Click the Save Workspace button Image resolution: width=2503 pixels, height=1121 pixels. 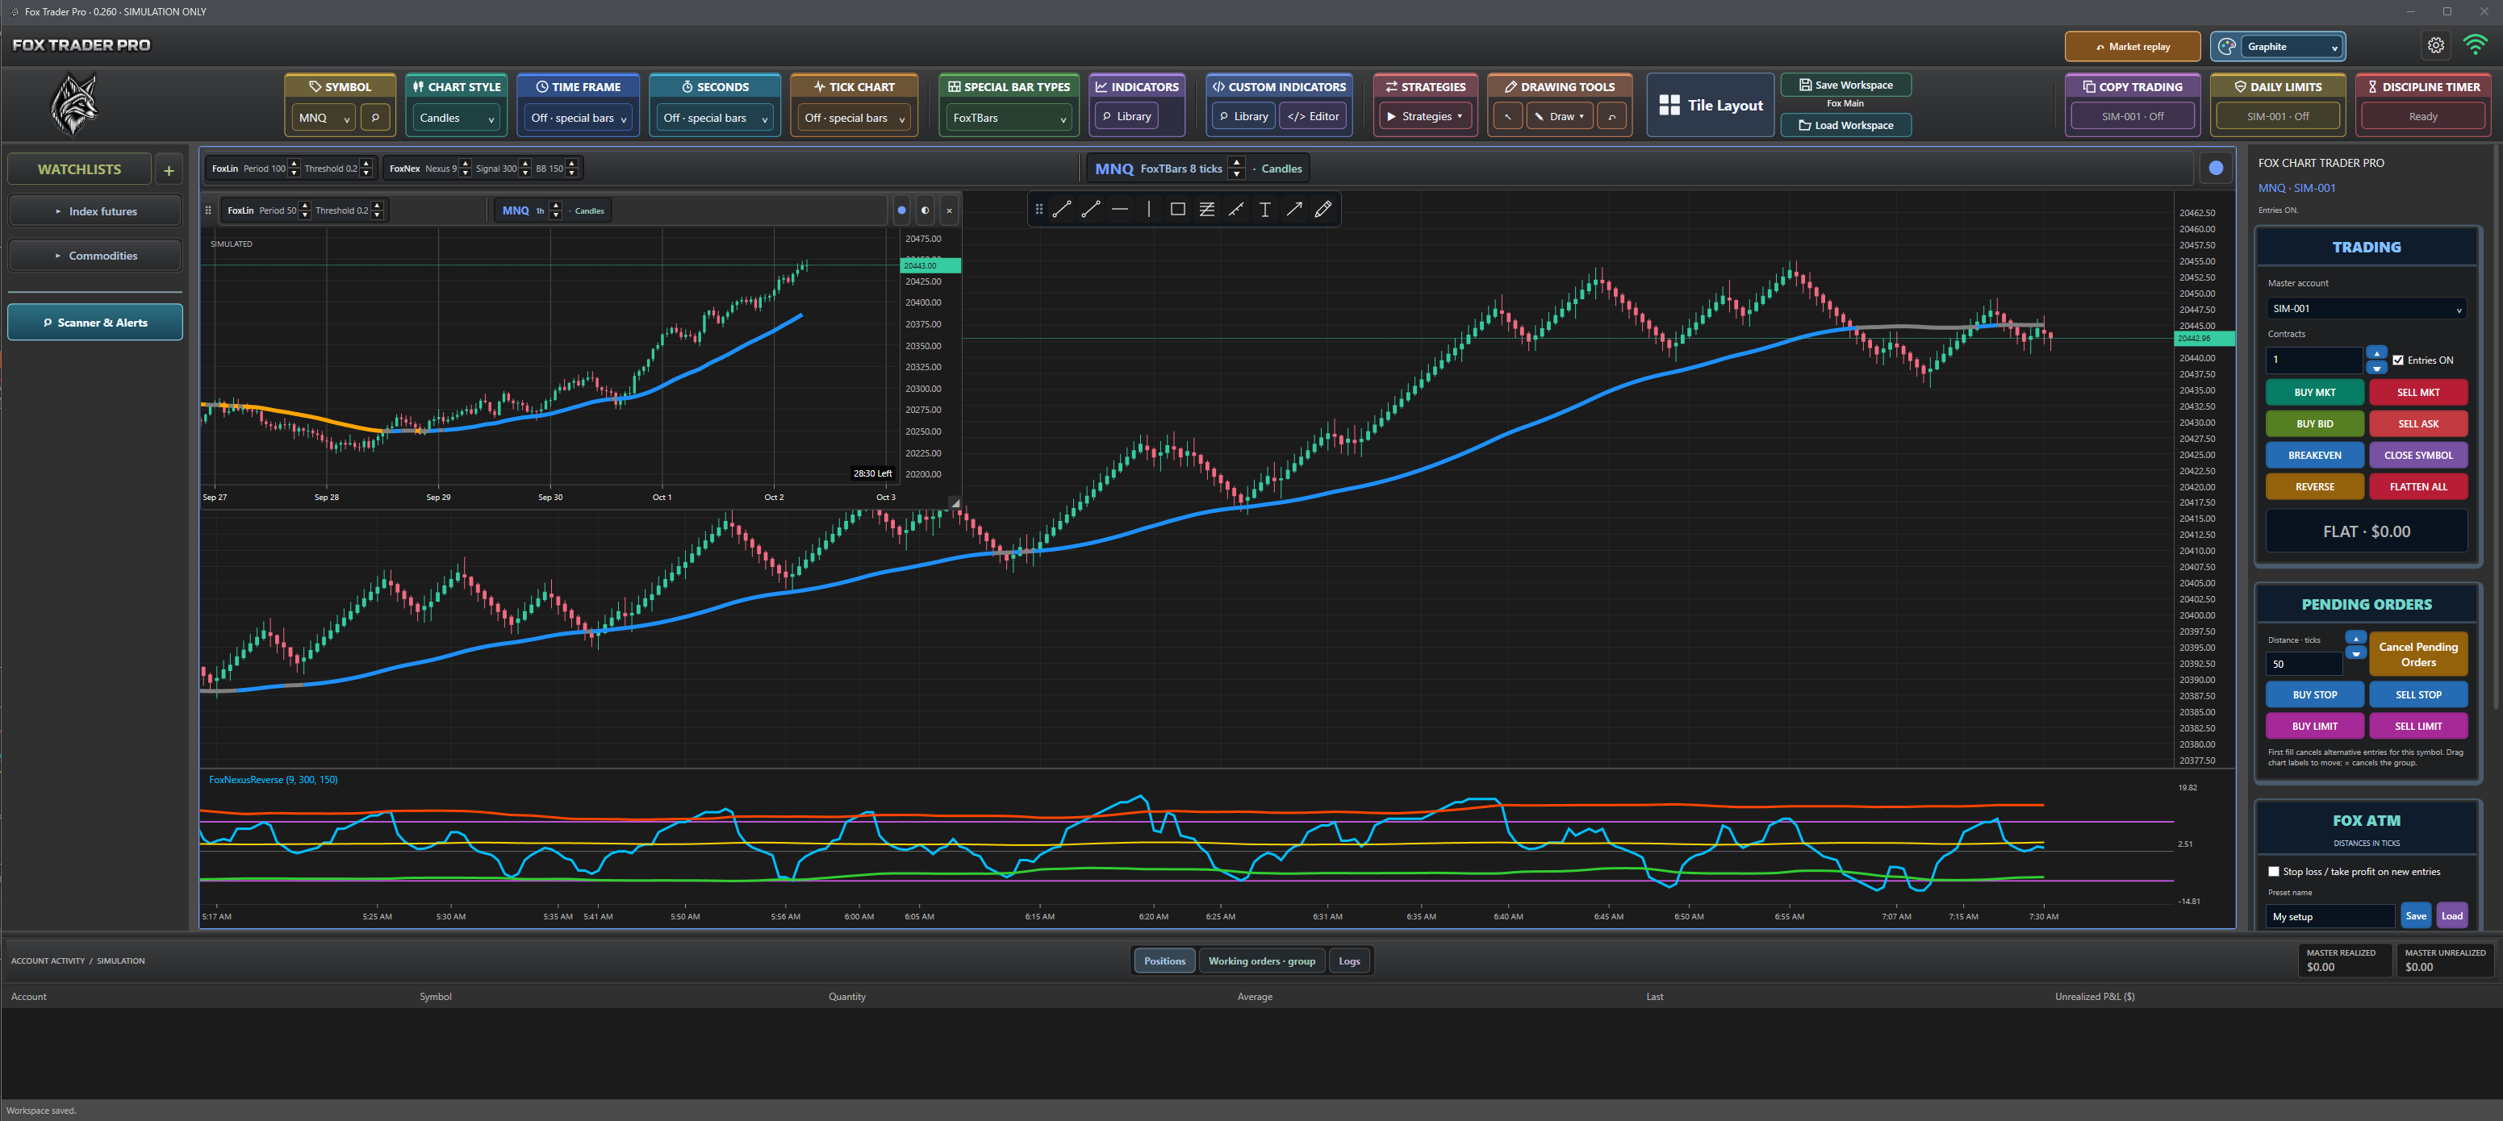click(1845, 85)
